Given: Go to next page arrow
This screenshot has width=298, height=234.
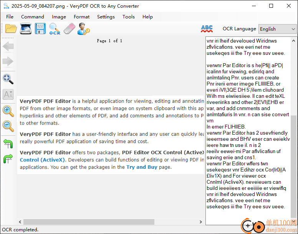Looking at the screenshot, I should point(8,61).
